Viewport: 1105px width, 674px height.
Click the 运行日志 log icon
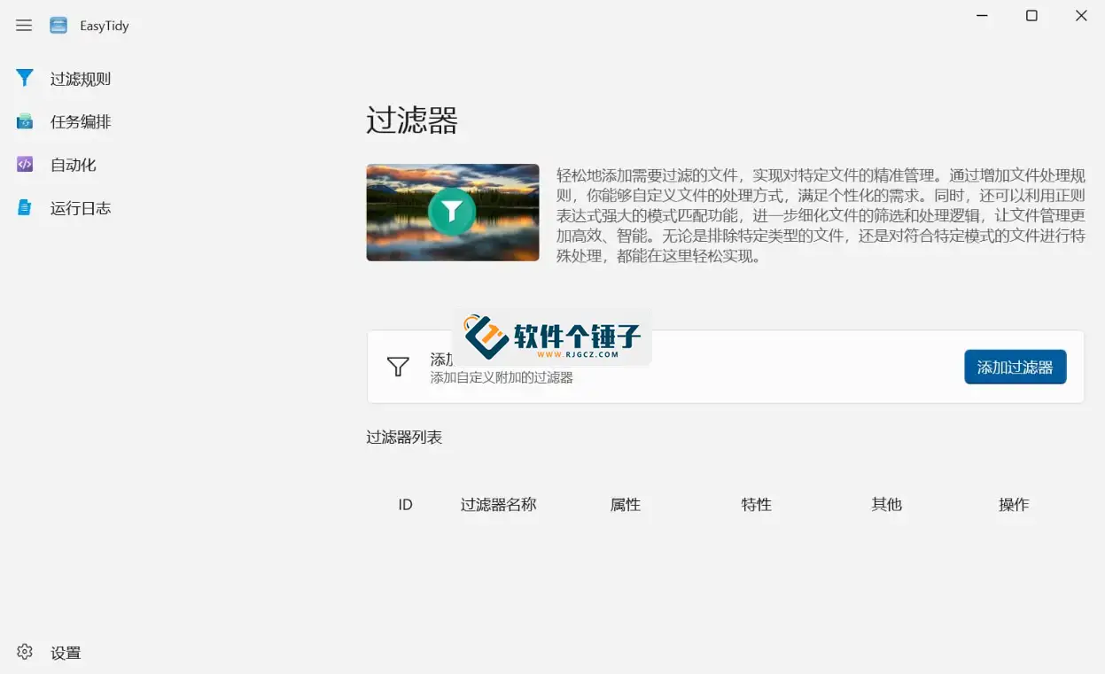tap(24, 207)
